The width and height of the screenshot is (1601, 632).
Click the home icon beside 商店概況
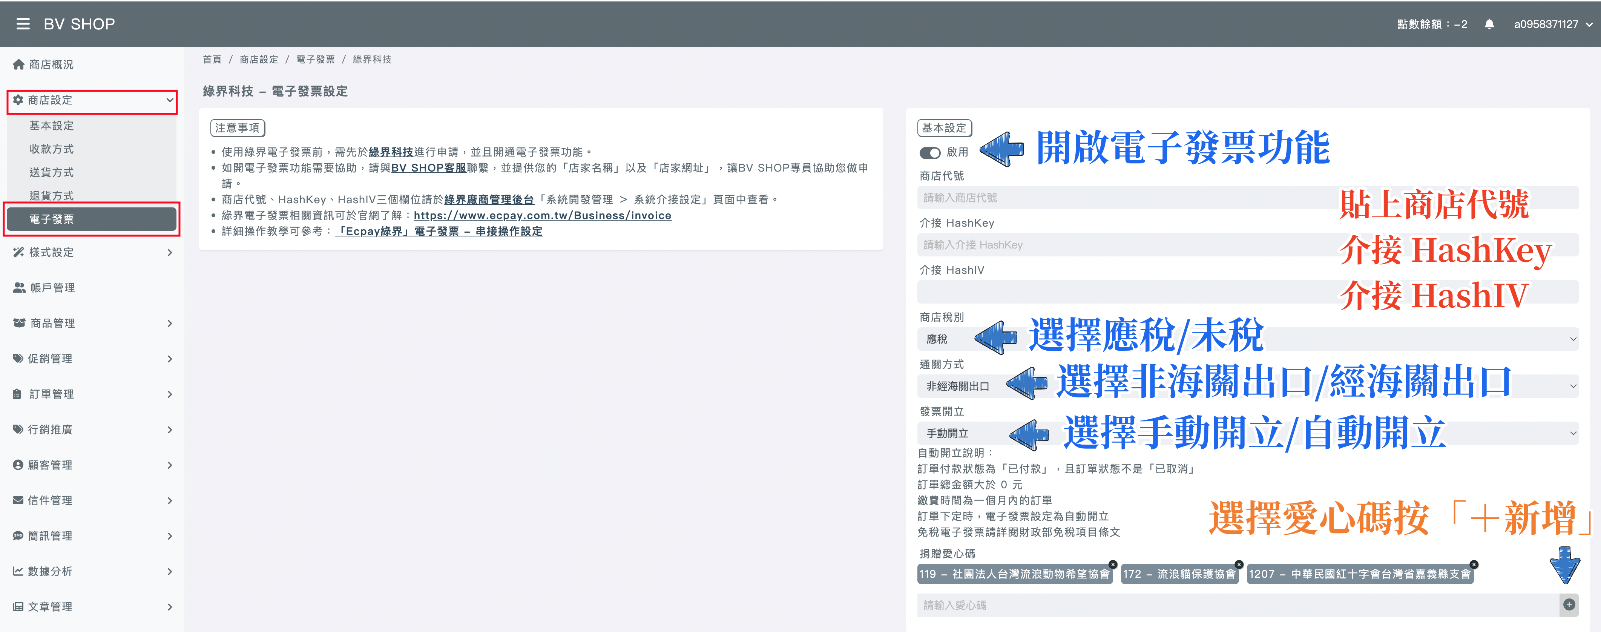(x=18, y=64)
